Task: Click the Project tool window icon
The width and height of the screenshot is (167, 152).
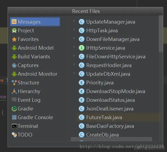Action: pyautogui.click(x=14, y=31)
